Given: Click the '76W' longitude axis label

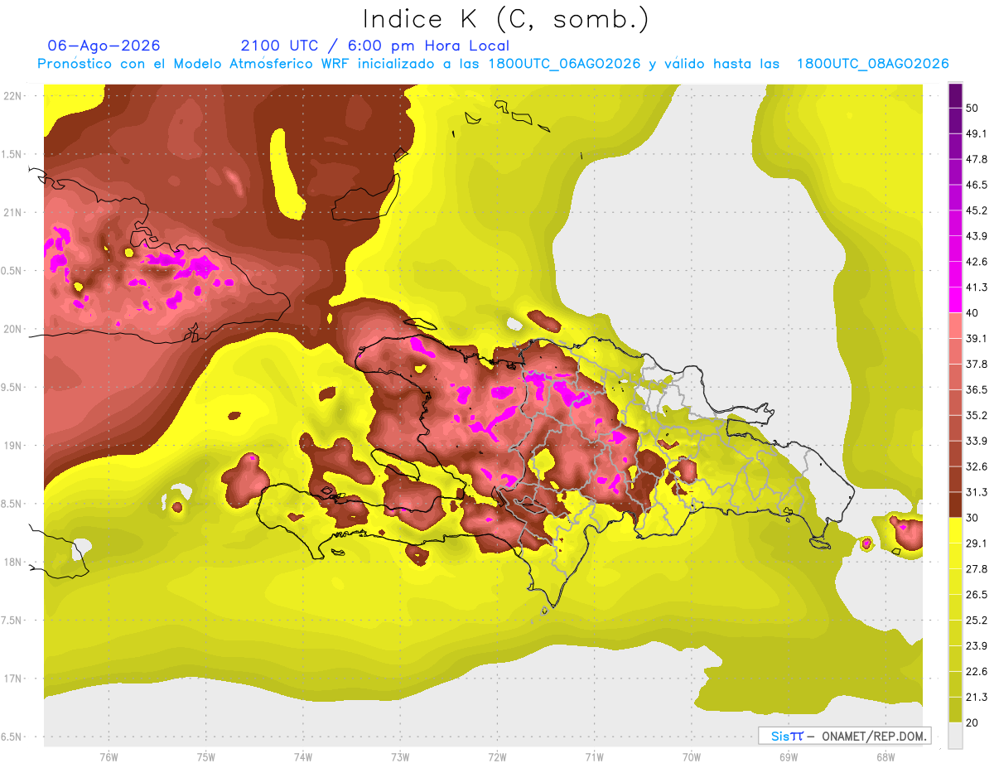Looking at the screenshot, I should click(109, 756).
